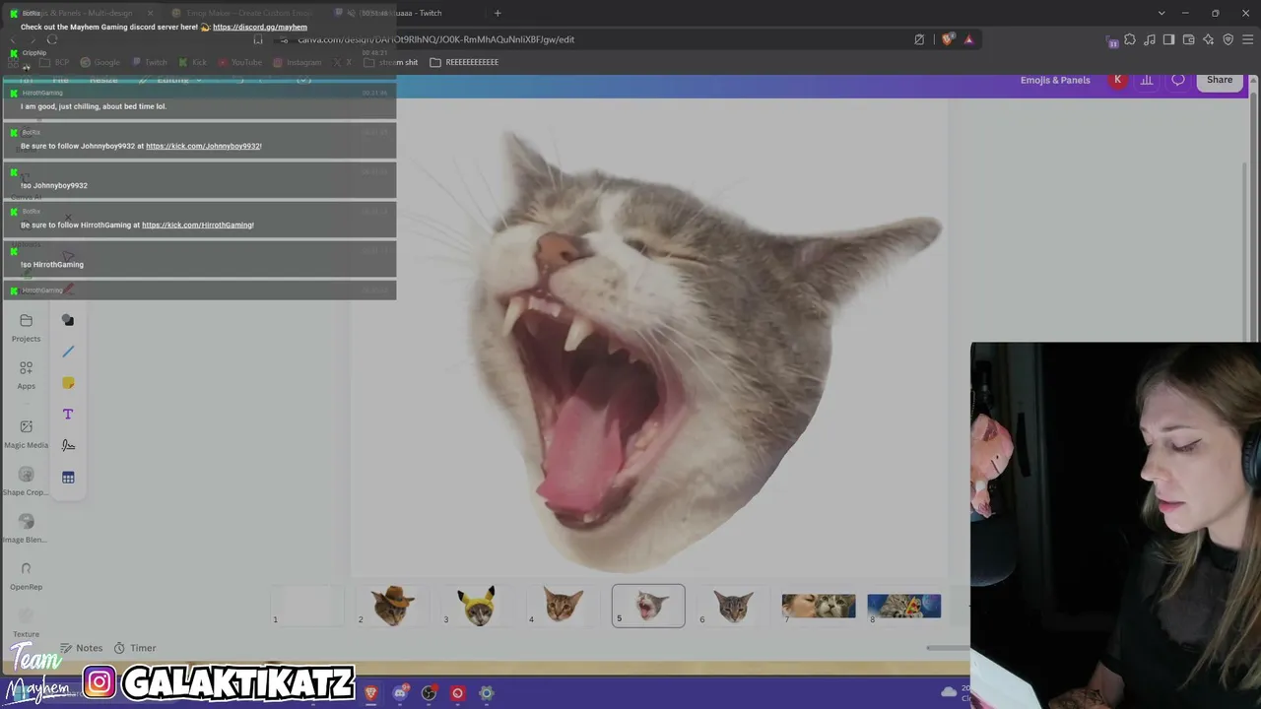Insert a table from quick toolbar
The height and width of the screenshot is (709, 1261).
pyautogui.click(x=68, y=478)
